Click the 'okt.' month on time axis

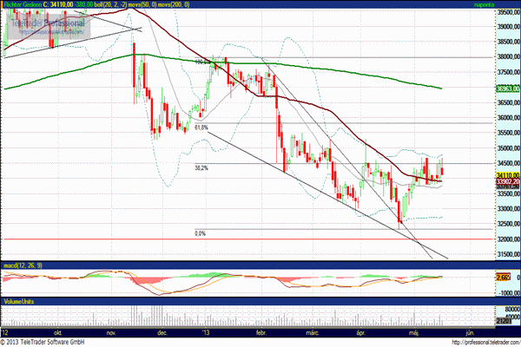(x=58, y=332)
